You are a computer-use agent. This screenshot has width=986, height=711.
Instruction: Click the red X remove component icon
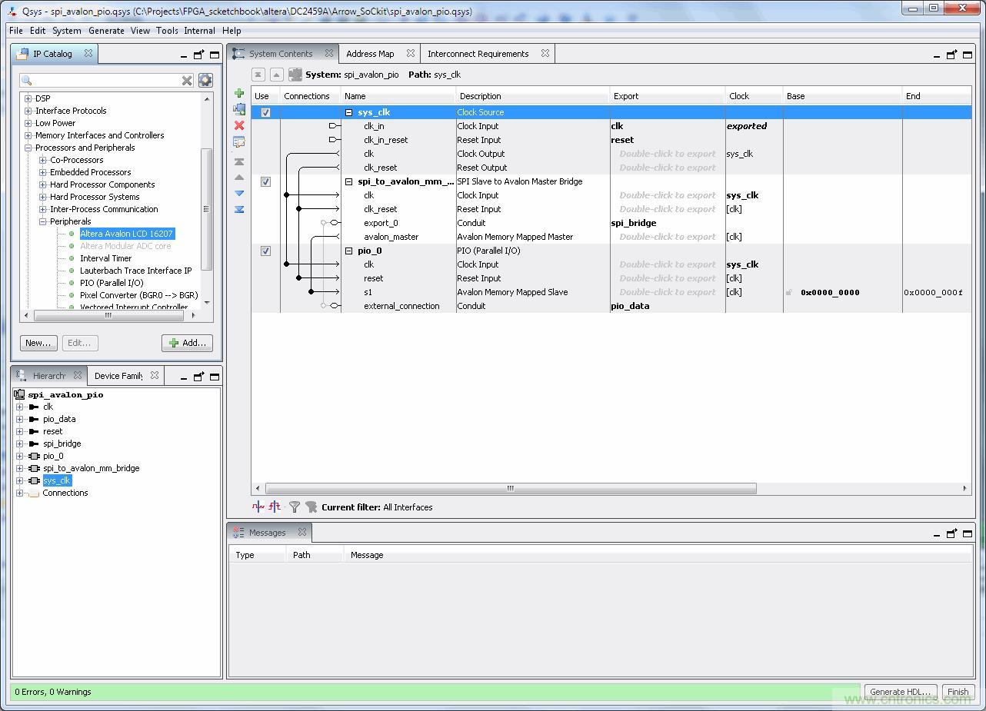[x=239, y=125]
